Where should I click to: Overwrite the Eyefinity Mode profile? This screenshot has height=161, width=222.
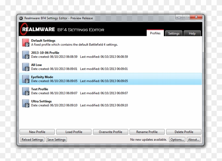110,132
